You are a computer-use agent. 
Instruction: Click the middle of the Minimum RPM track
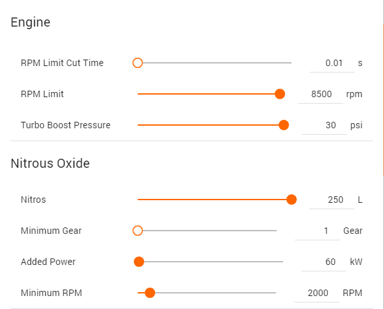(207, 293)
